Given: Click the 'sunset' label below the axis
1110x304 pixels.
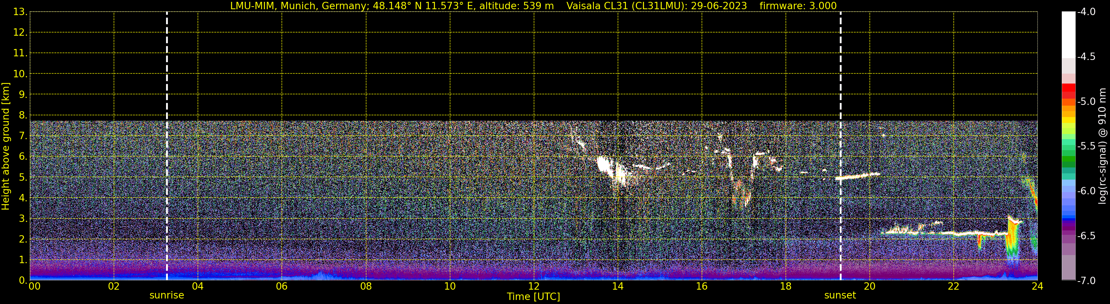Looking at the screenshot, I should [x=840, y=296].
